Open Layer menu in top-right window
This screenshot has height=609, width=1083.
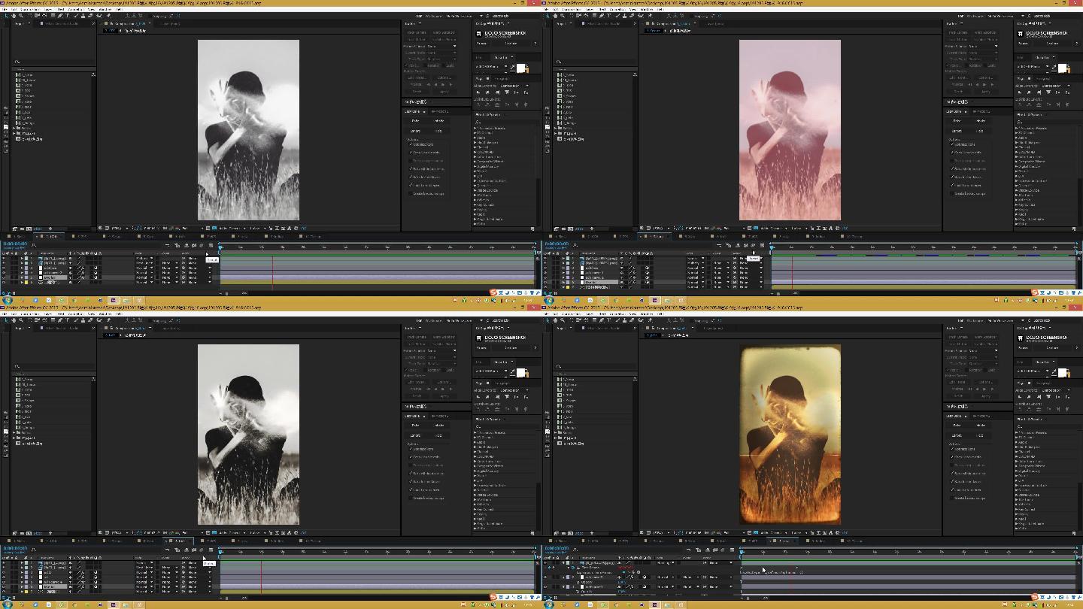tap(590, 9)
